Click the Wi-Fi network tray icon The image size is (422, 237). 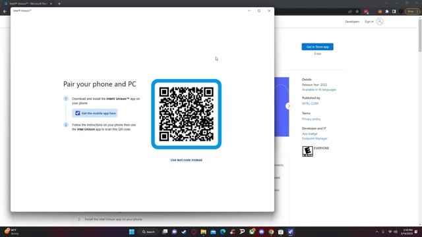(x=390, y=232)
